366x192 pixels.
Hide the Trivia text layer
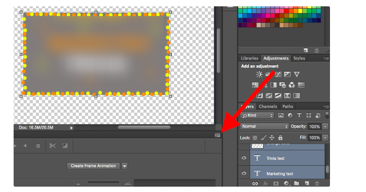244,158
